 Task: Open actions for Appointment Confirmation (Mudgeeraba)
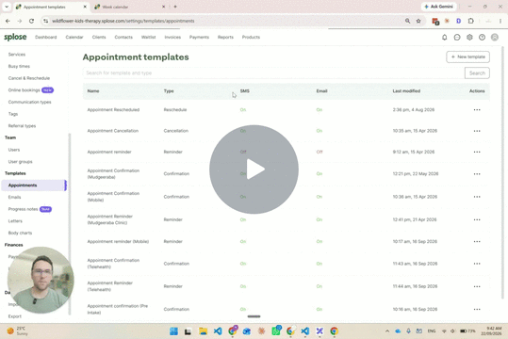pos(477,174)
